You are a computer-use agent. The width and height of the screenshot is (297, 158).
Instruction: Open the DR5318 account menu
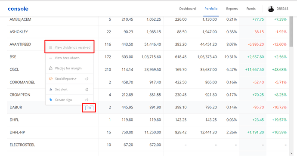[x=282, y=9]
